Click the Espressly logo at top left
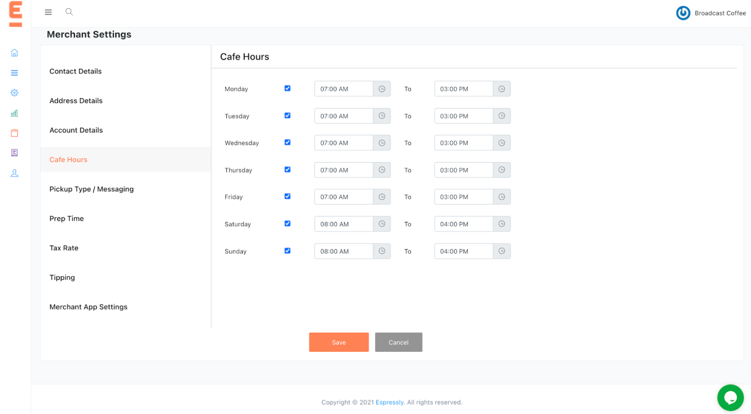The height and width of the screenshot is (414, 751). (14, 14)
